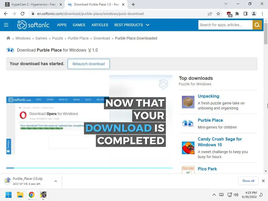268x201 pixels.
Task: Click the Candy Crush Saga app icon
Action: tap(188, 148)
